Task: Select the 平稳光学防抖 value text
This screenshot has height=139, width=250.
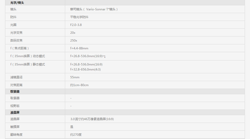Action: (x=79, y=17)
